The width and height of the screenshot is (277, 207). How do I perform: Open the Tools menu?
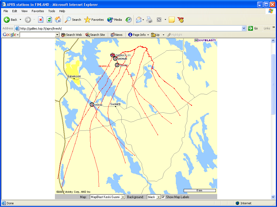point(52,11)
